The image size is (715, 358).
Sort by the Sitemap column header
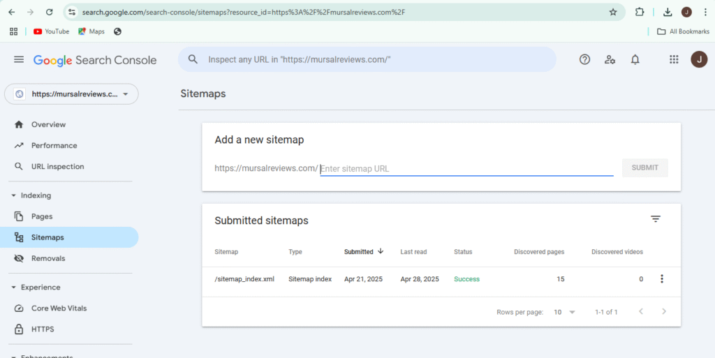tap(226, 252)
